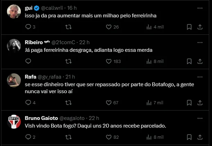Image resolution: width=212 pixels, height=146 pixels.
Task: Open Ribeiro's tweet timestamp 22 h
Action: [x=84, y=42]
